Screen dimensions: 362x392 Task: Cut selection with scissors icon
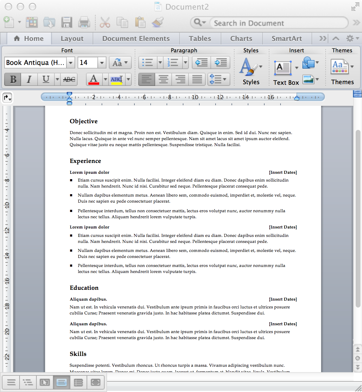pos(105,22)
